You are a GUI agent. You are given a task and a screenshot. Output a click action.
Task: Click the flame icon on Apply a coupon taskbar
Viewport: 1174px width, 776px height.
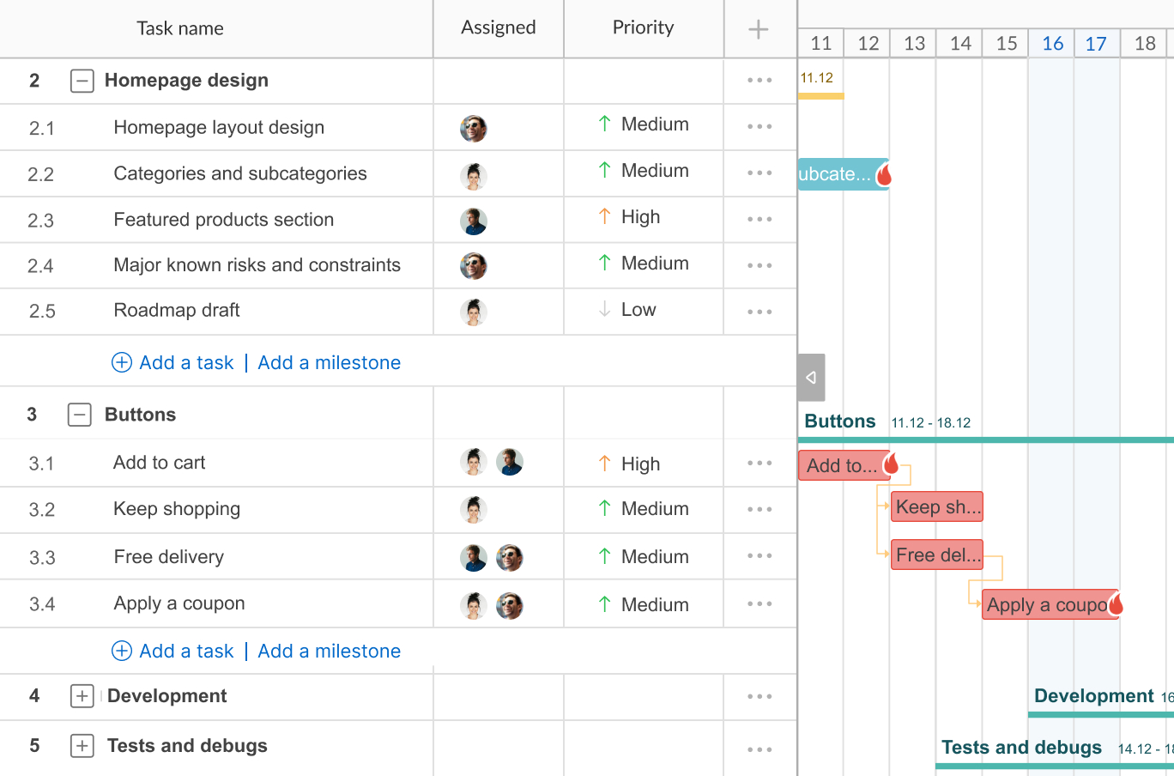[1116, 603]
